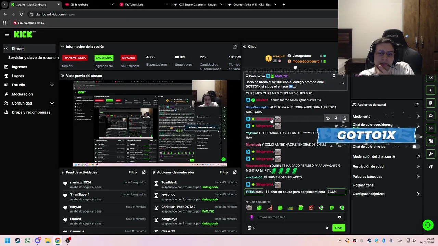Open the chat bubble sidebar icon
Viewport: 438px width, 246px height.
[430, 116]
